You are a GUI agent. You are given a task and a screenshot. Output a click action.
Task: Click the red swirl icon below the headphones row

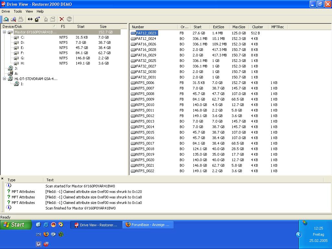(46, 244)
